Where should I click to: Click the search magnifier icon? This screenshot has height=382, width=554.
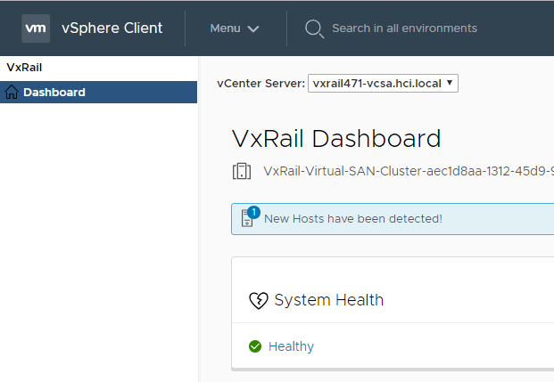[x=314, y=28]
